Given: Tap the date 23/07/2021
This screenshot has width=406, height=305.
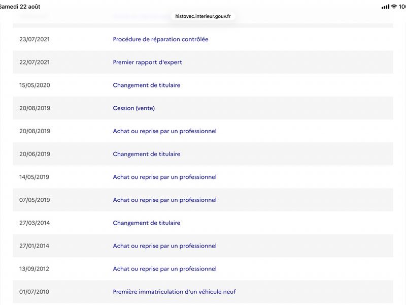Looking at the screenshot, I should (x=35, y=39).
